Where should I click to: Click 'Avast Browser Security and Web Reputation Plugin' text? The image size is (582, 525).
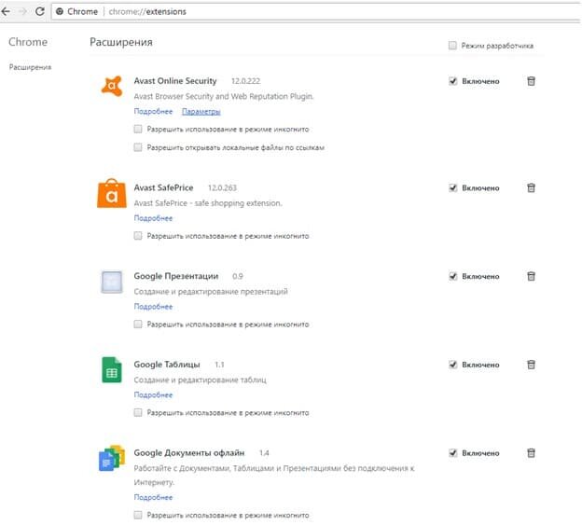pos(224,96)
